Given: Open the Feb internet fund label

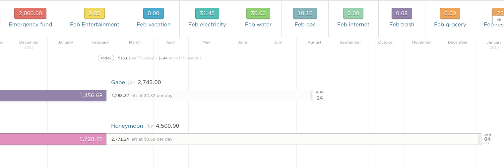Looking at the screenshot, I should (x=353, y=25).
